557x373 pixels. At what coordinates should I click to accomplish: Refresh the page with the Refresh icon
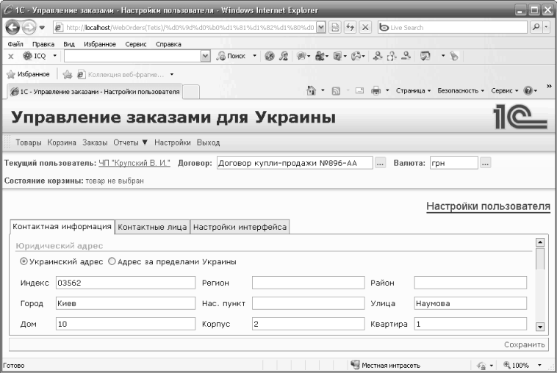351,27
